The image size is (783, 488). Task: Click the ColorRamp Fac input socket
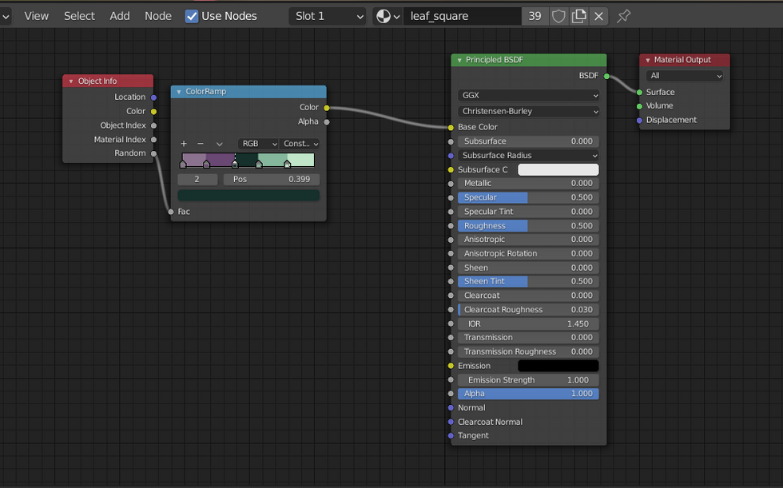click(171, 212)
